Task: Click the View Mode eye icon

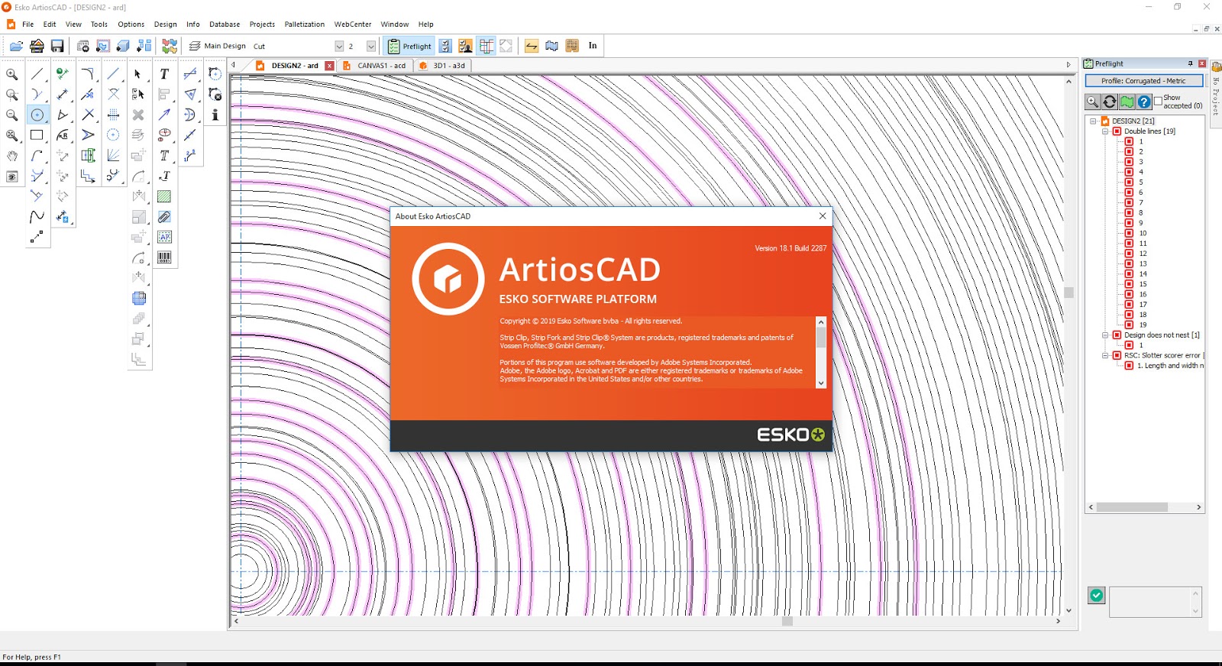Action: point(12,176)
